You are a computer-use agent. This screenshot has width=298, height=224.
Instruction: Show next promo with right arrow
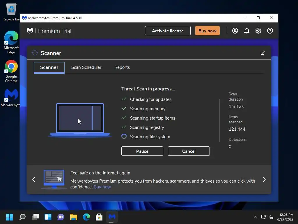pos(264,179)
